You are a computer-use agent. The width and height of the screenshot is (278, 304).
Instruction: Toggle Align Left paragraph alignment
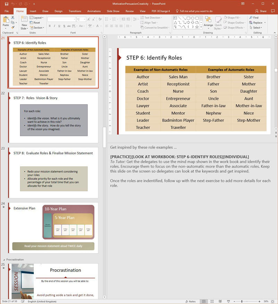pyautogui.click(x=107, y=26)
